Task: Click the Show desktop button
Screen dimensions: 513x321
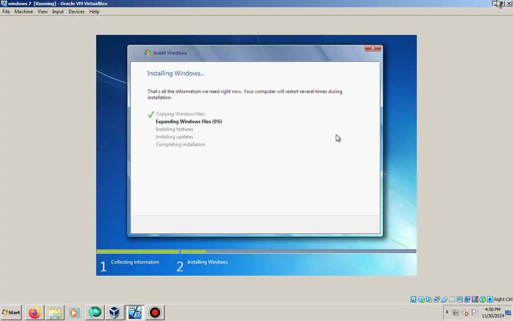Action: (509, 313)
